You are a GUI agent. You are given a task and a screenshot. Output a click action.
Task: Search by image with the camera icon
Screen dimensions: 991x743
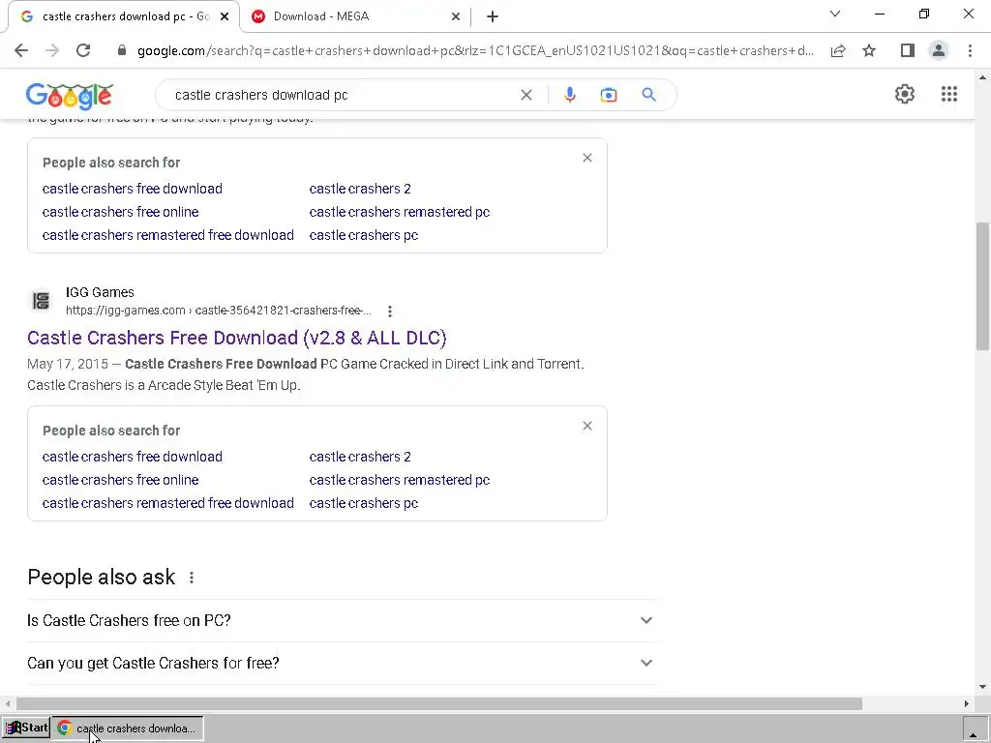[x=609, y=95]
